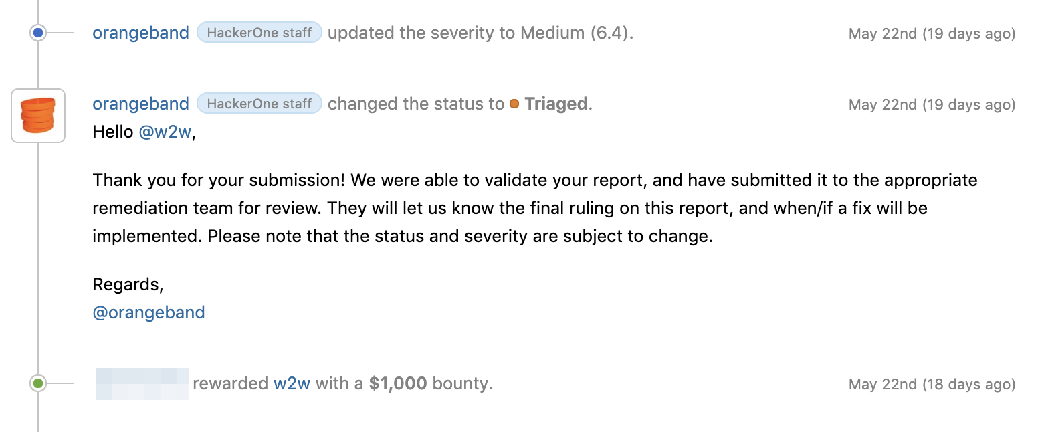Click the blurred username that rewarded bounty
The height and width of the screenshot is (432, 1038).
[x=142, y=384]
